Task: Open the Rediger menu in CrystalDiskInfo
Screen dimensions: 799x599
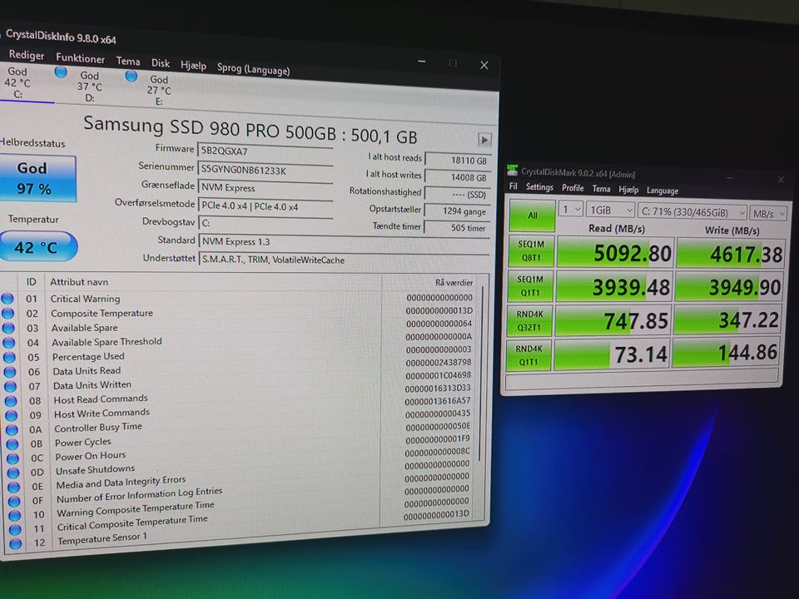Action: (x=27, y=55)
